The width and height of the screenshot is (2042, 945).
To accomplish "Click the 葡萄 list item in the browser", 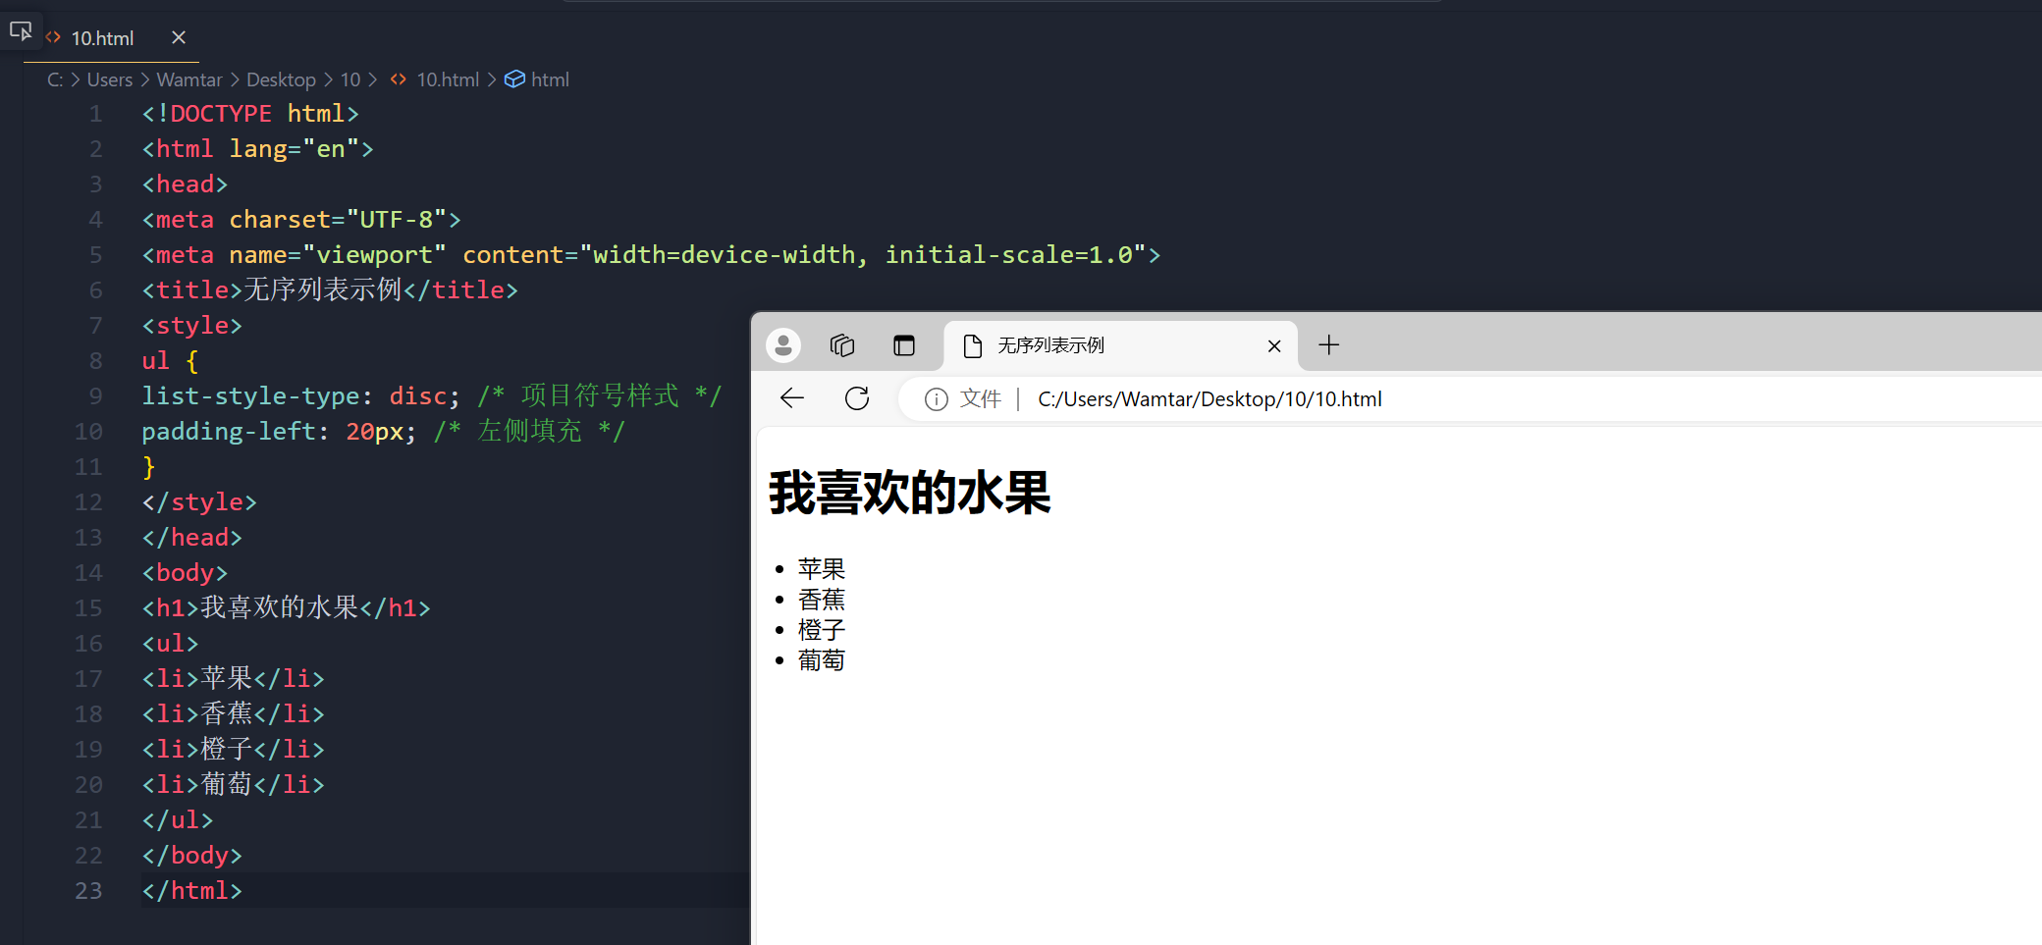I will click(822, 660).
